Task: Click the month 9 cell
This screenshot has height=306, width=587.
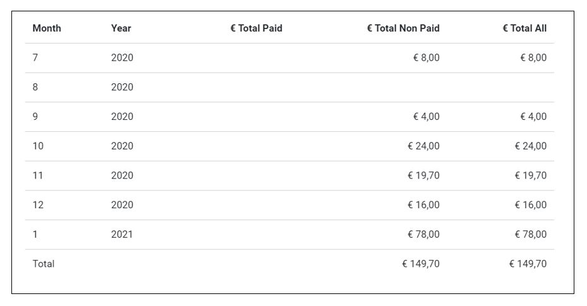Action: click(35, 117)
